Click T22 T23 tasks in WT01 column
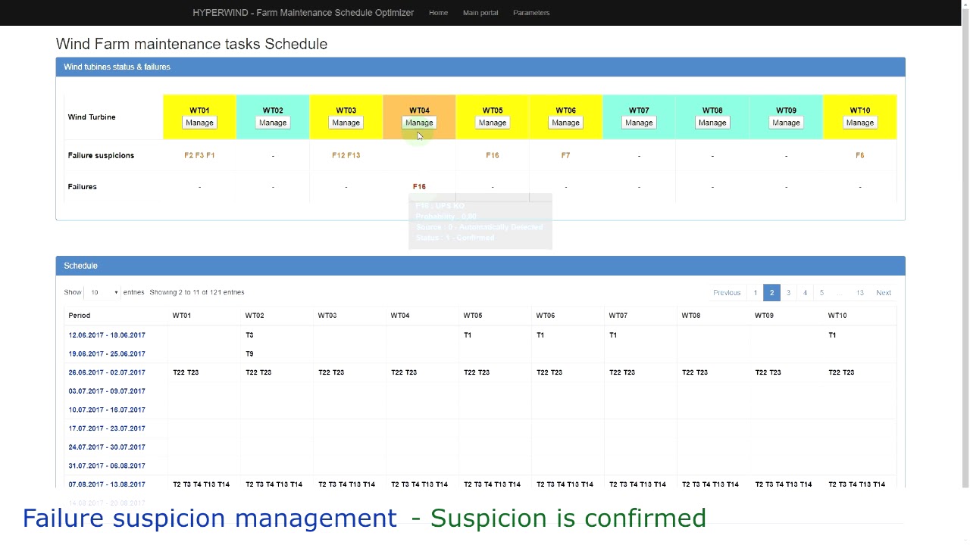 pos(186,372)
